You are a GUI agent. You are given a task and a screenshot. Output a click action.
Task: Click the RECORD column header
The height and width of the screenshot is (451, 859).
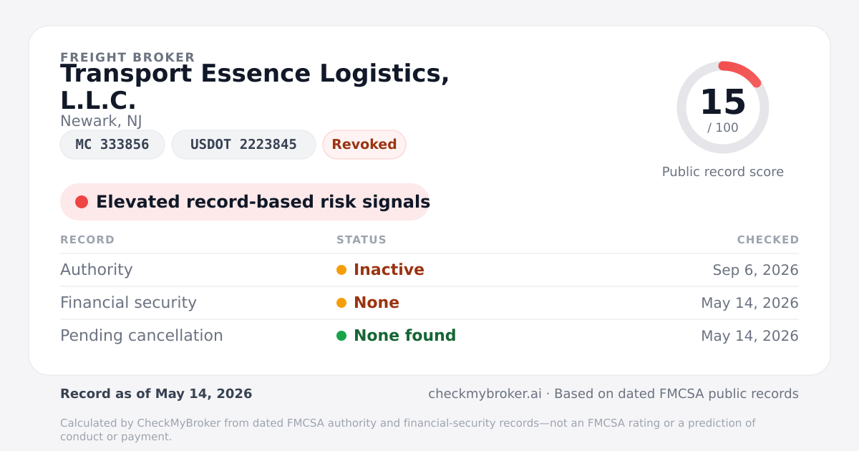(87, 240)
